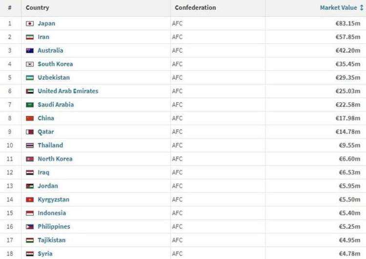
Task: Click the Jordan flag icon
Action: (x=30, y=186)
